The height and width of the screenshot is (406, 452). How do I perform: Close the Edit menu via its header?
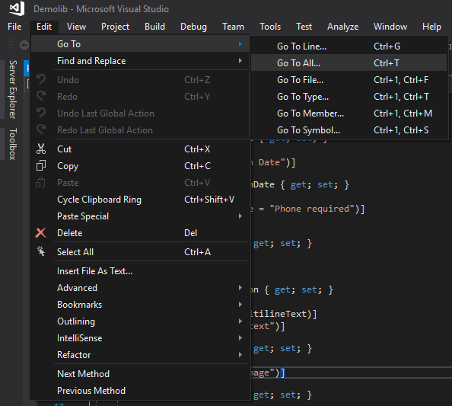(44, 27)
